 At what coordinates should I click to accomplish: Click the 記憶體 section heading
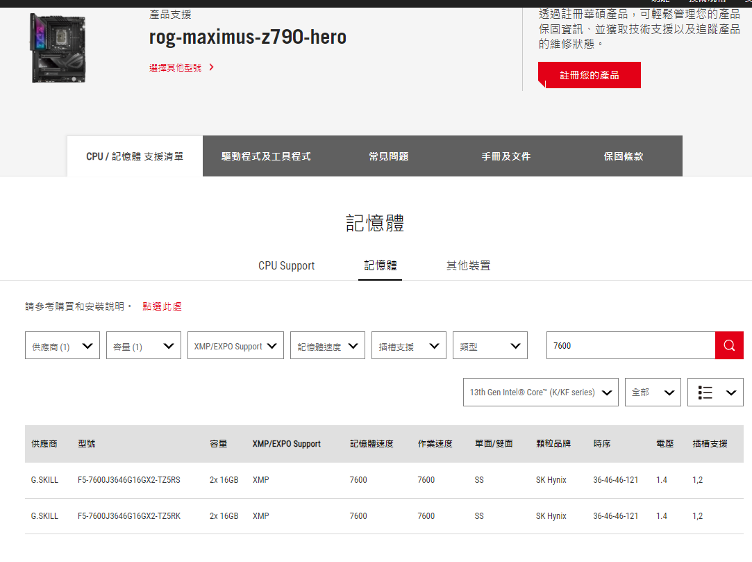(x=375, y=223)
